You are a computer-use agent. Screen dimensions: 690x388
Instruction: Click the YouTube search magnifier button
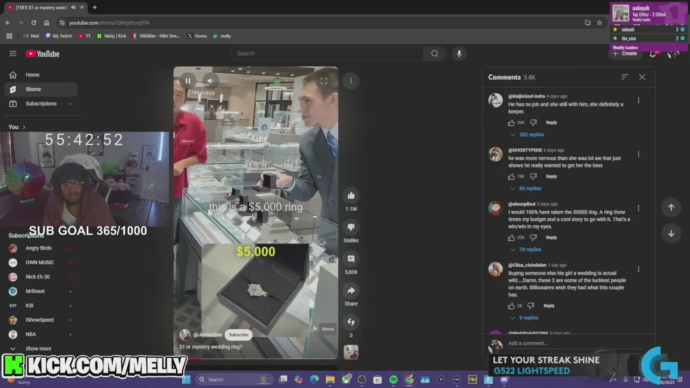click(x=434, y=53)
